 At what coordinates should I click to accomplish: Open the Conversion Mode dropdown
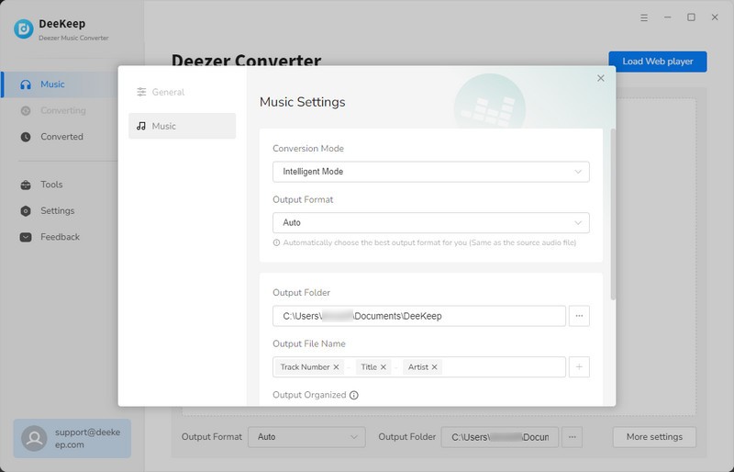(x=430, y=172)
